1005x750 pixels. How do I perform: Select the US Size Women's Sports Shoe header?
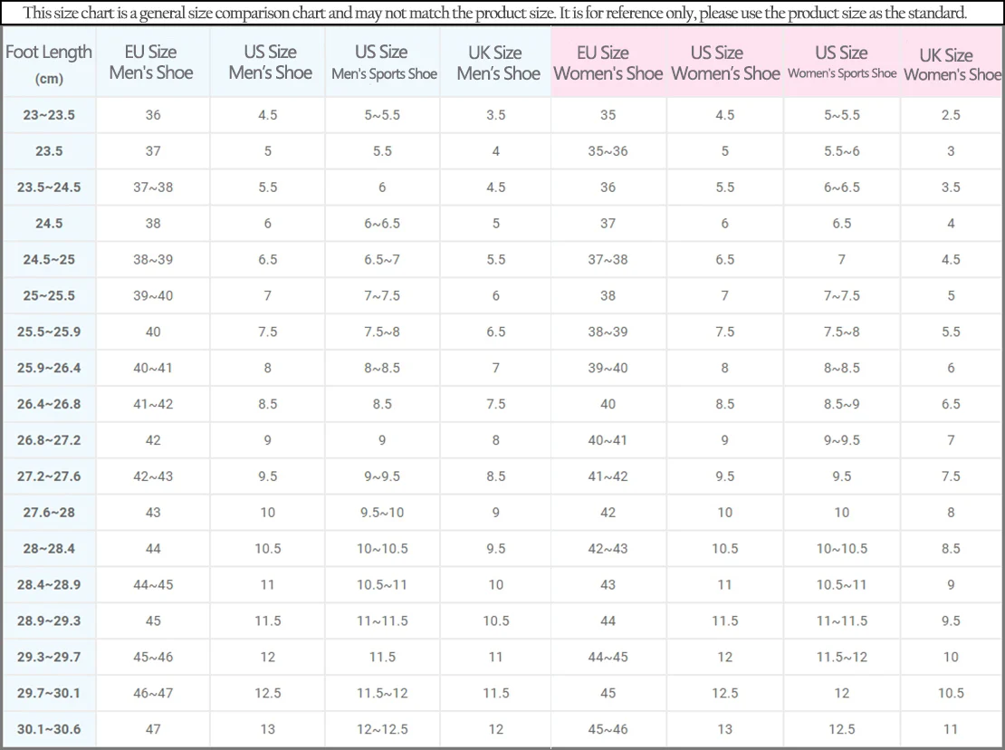pyautogui.click(x=841, y=62)
